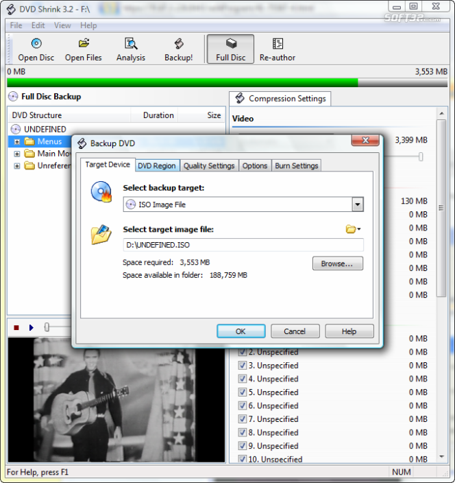
Task: Click the video compression slider handle
Action: pyautogui.click(x=421, y=157)
